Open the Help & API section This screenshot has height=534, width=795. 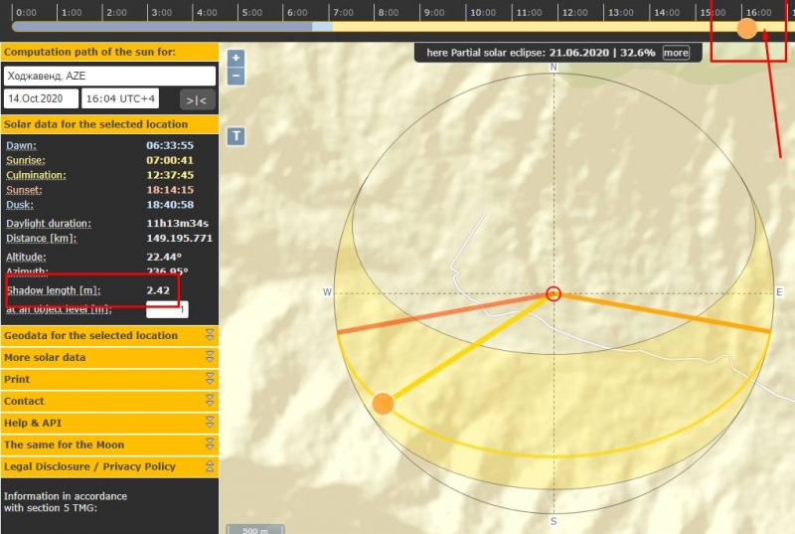(109, 423)
